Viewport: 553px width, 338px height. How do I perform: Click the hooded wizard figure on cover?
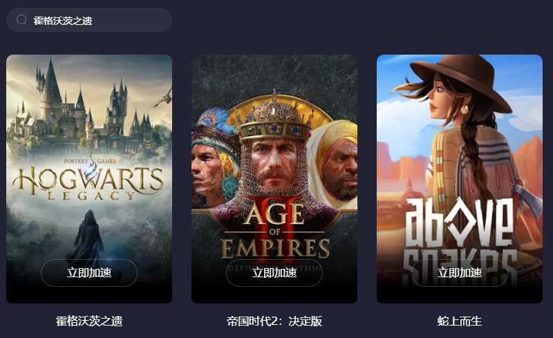point(88,234)
